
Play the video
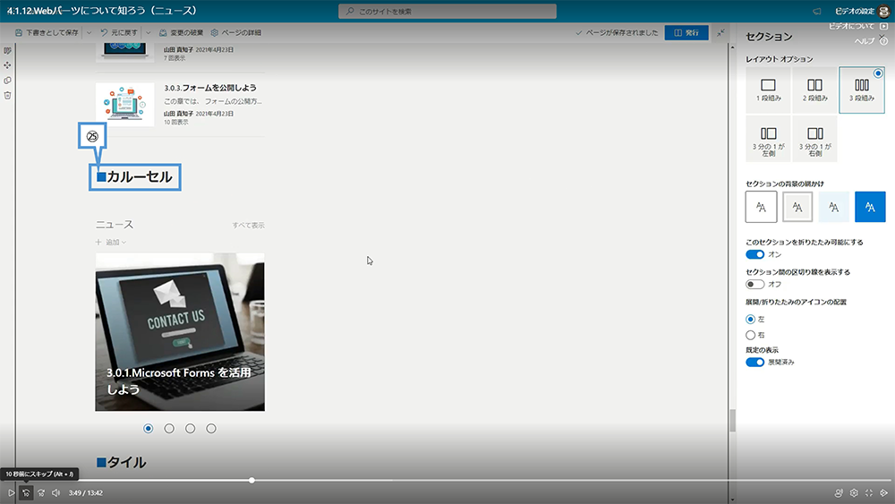pos(11,492)
